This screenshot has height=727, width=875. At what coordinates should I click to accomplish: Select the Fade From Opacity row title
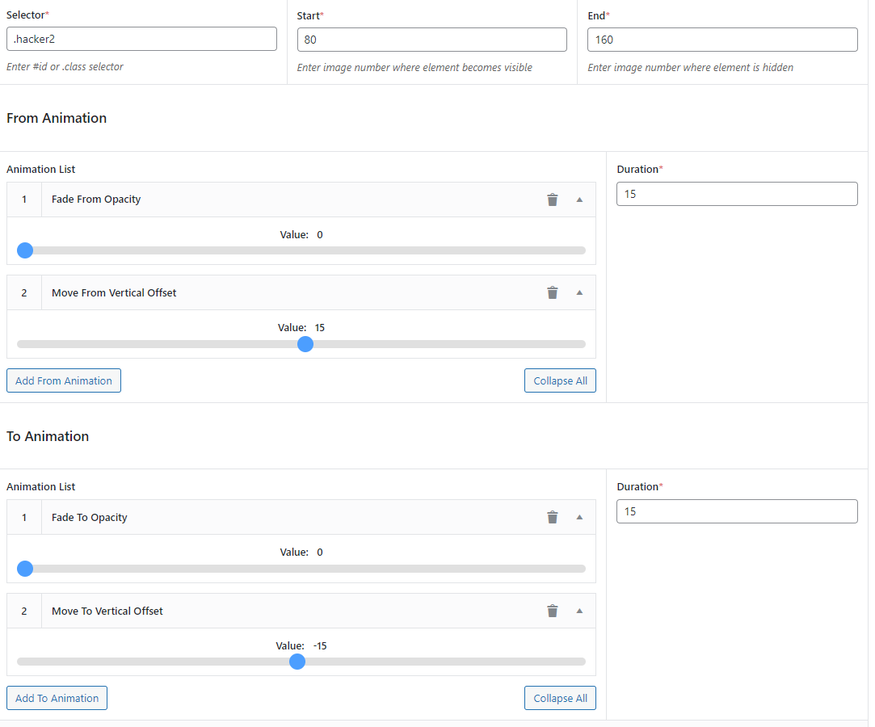(x=96, y=200)
